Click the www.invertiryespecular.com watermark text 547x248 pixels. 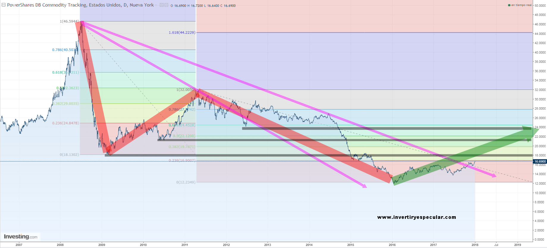pos(416,217)
